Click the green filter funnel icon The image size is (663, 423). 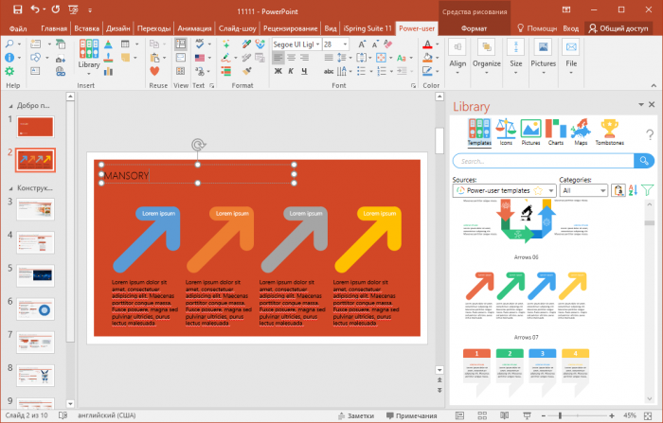click(x=648, y=190)
